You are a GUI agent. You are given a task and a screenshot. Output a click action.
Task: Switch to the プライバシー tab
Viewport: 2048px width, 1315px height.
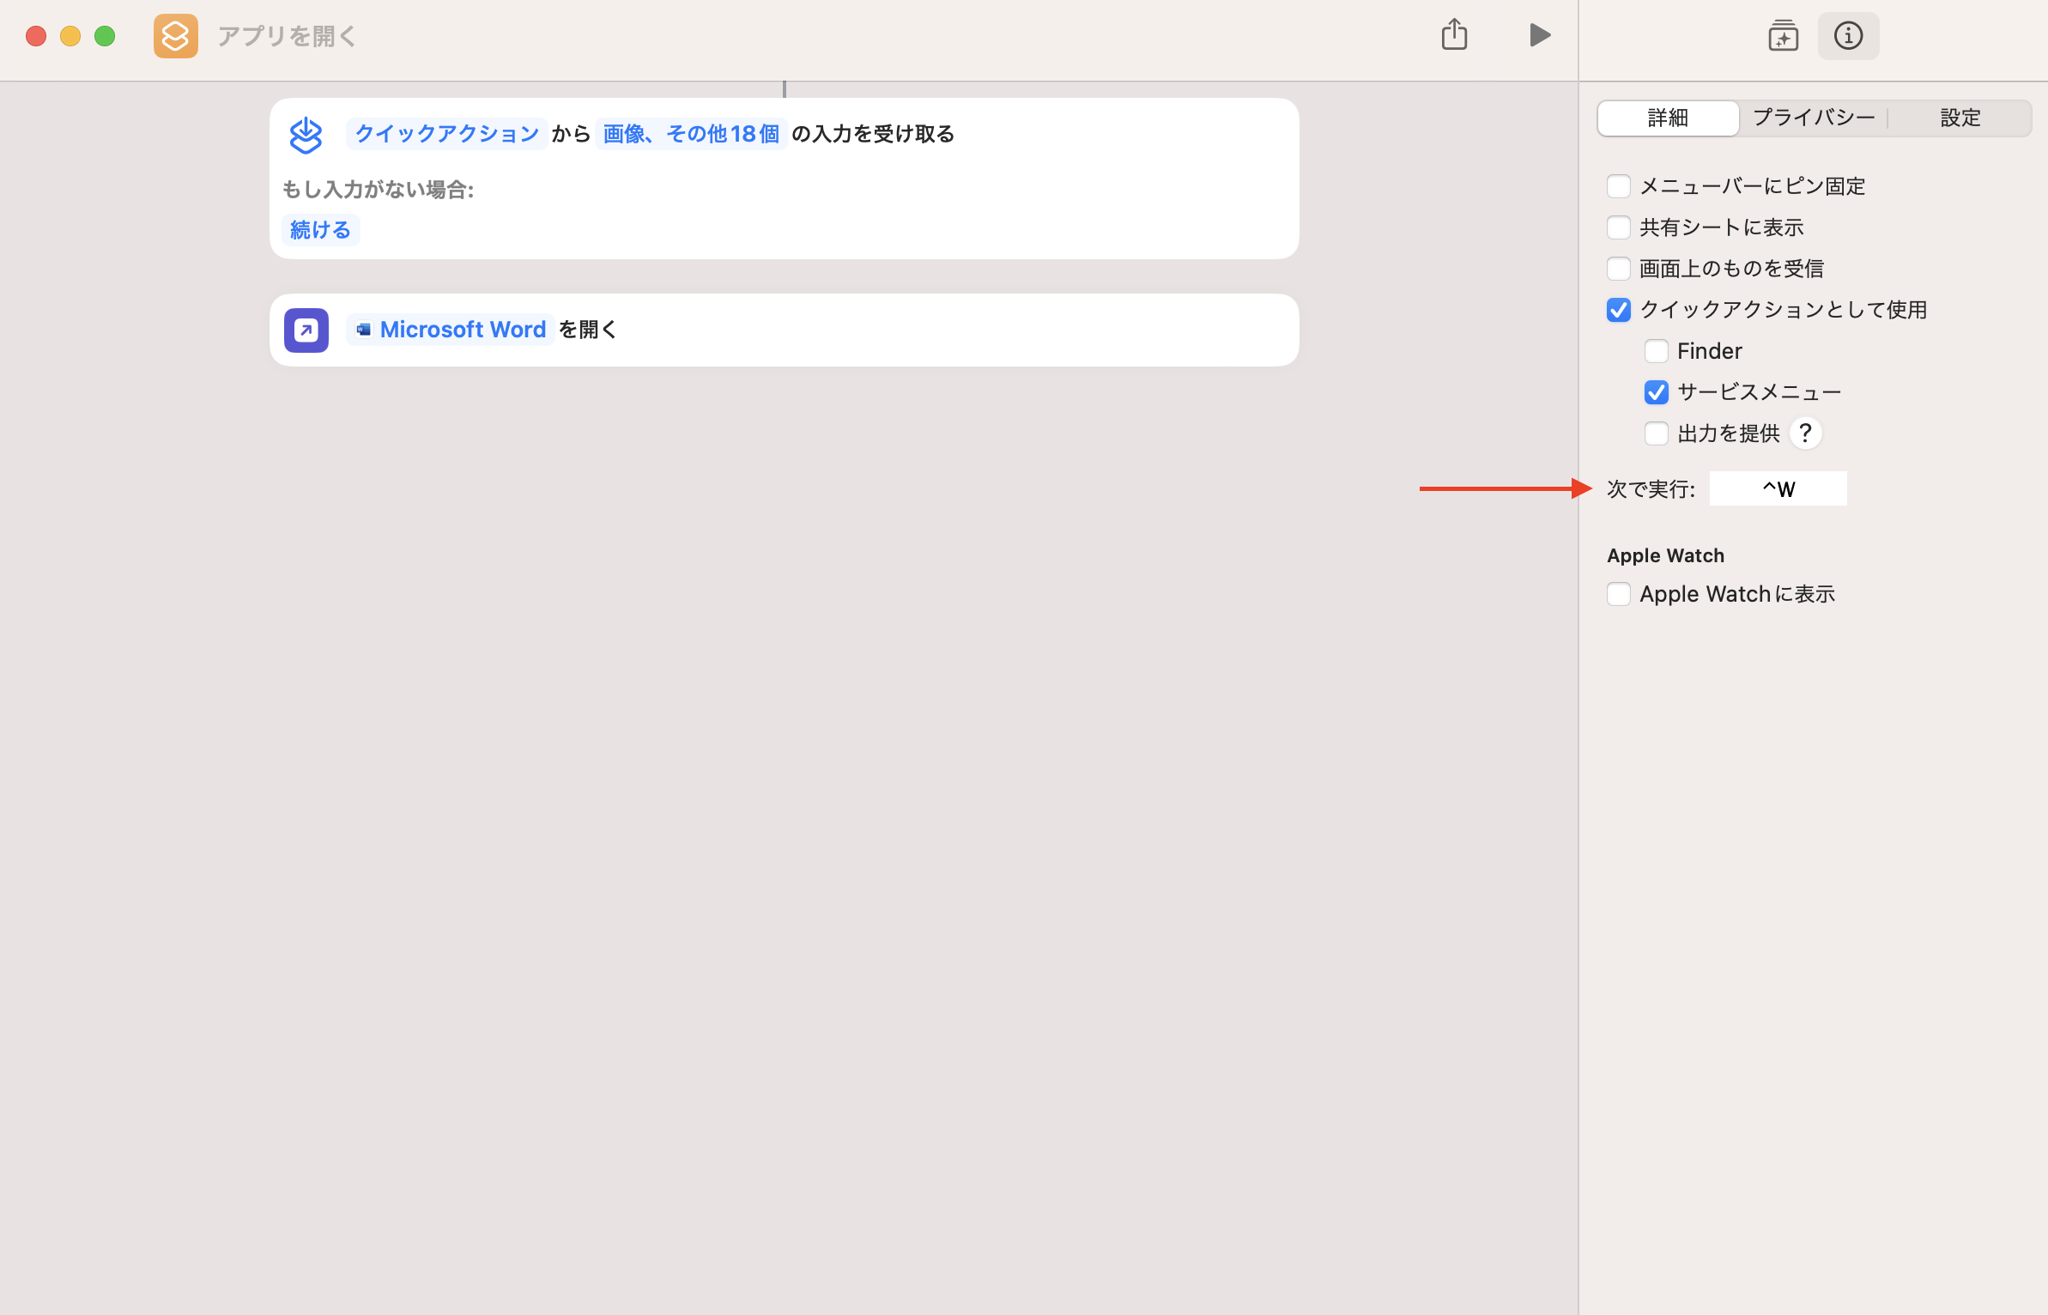pyautogui.click(x=1813, y=118)
